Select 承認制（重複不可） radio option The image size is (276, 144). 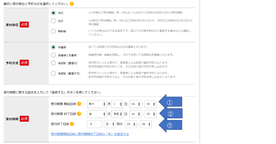[53, 73]
